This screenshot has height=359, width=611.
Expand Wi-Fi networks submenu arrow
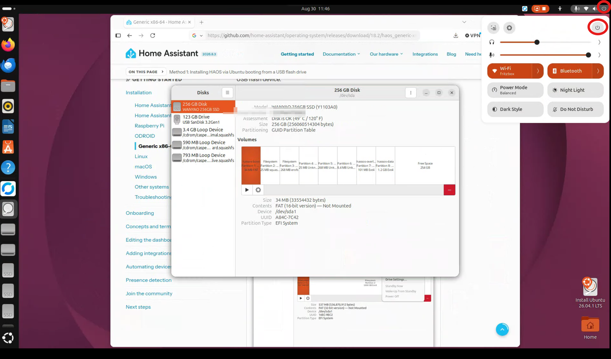538,71
